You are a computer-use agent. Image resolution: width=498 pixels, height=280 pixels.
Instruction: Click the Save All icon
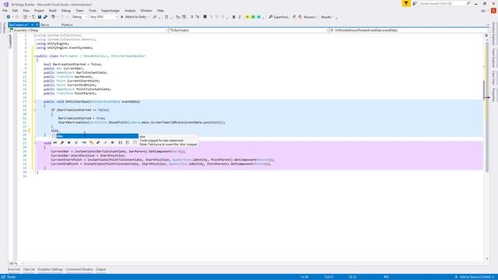click(x=45, y=17)
